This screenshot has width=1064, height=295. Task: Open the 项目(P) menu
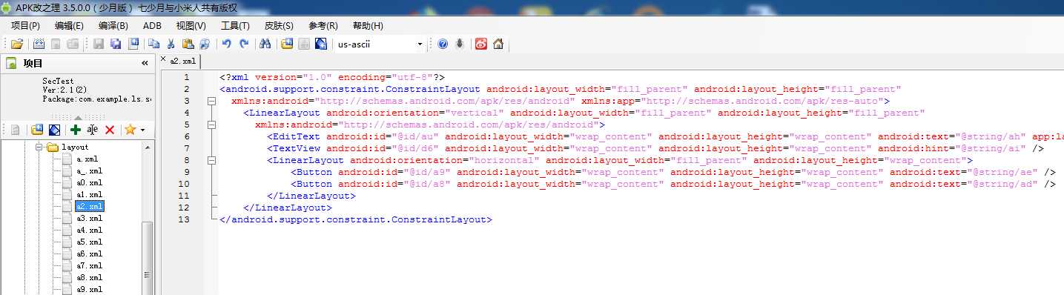click(25, 26)
